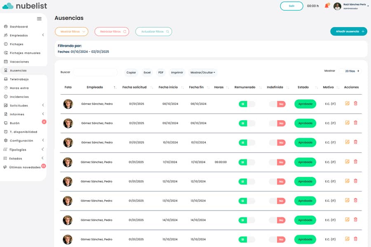Toggle Indefinida switch on 10/10/2024 row

tap(277, 142)
